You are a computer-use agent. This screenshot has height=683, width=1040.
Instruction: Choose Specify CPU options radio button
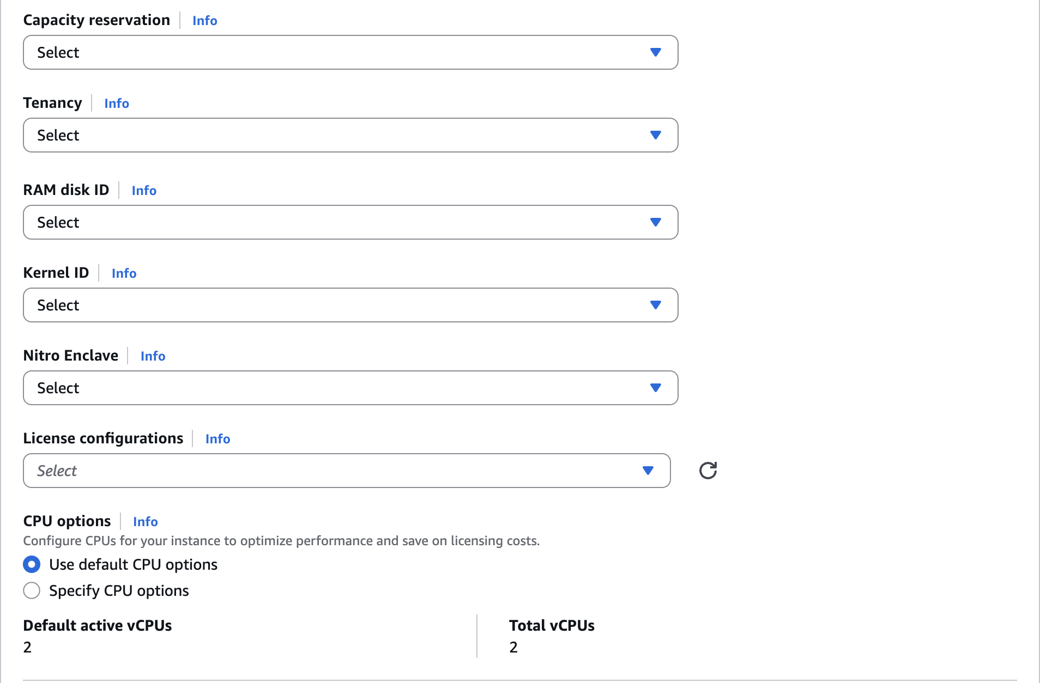32,590
